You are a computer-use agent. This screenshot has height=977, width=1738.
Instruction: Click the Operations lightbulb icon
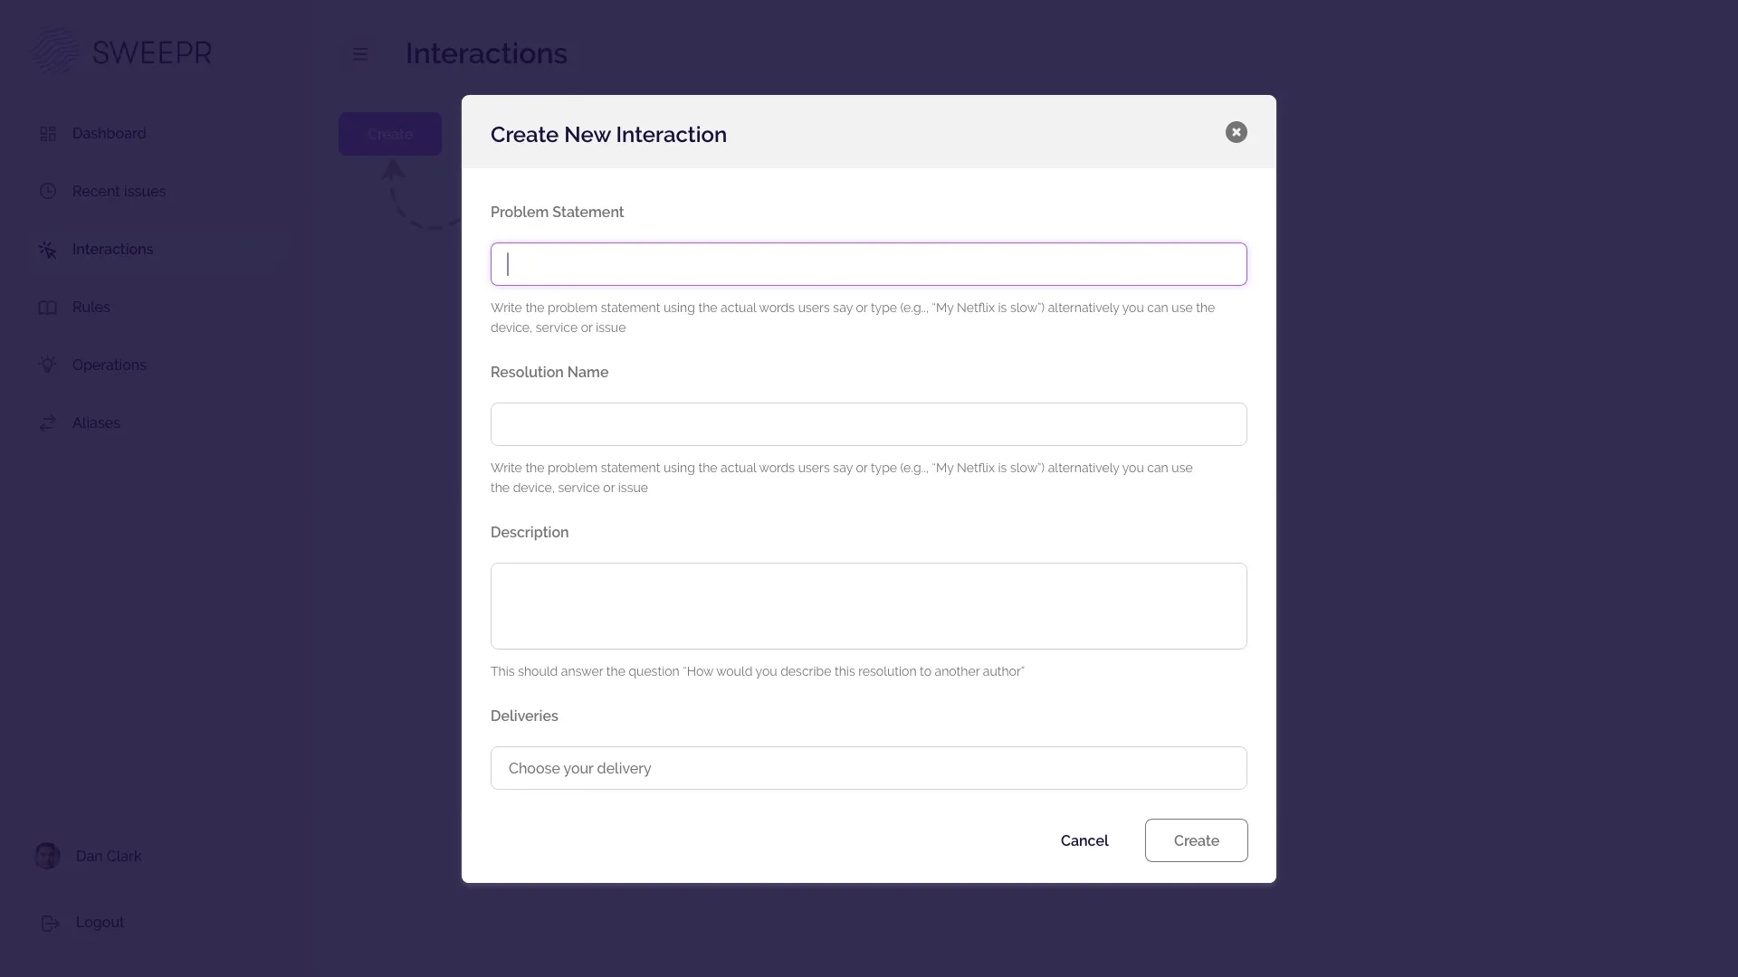point(48,365)
